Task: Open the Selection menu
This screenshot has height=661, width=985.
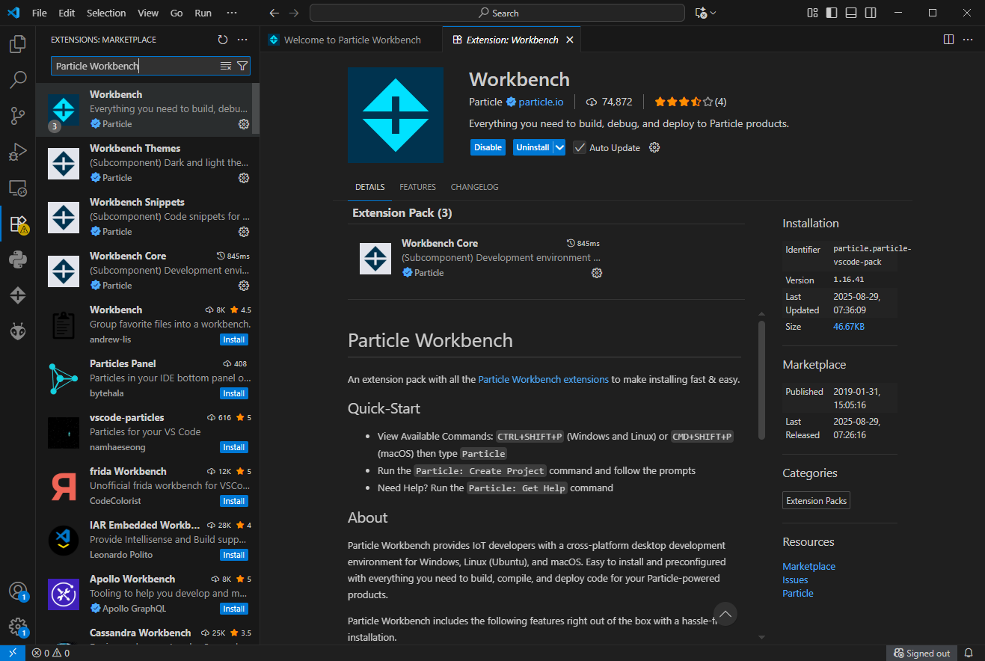Action: pos(106,13)
